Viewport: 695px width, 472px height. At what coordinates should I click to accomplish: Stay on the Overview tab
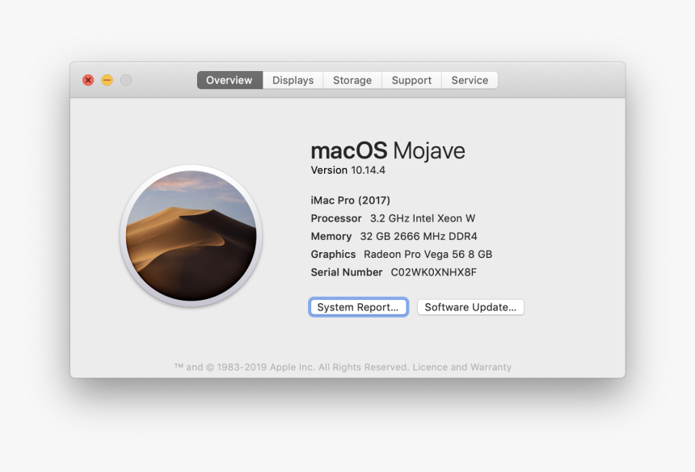[x=229, y=79]
